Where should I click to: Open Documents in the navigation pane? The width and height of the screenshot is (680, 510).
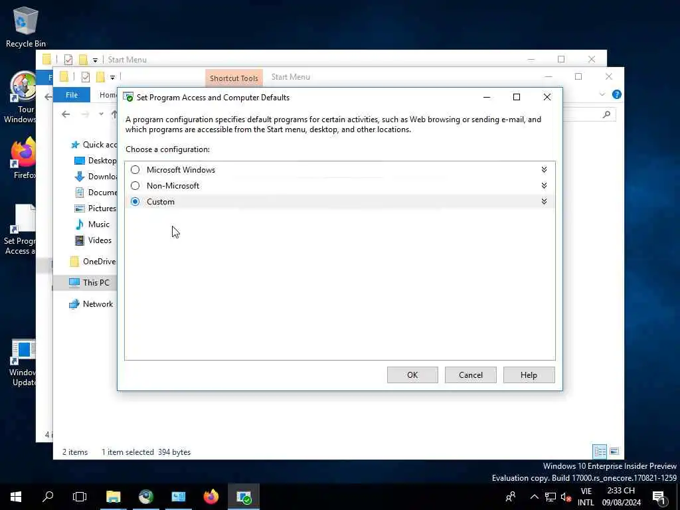[96, 193]
